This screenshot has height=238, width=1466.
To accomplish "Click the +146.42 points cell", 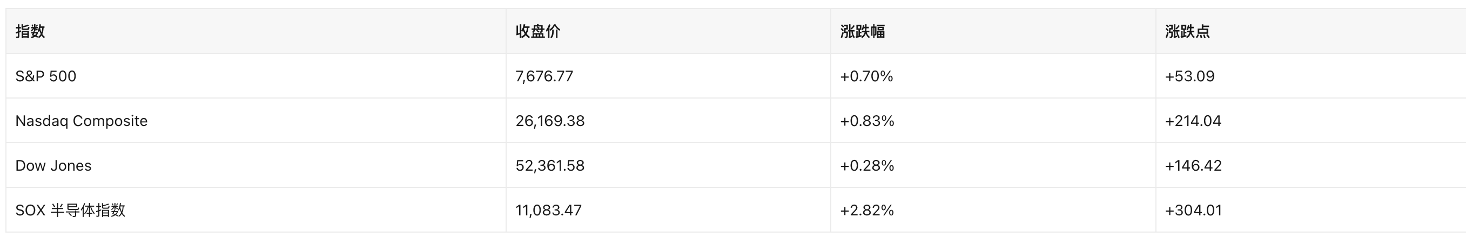I will click(1310, 165).
